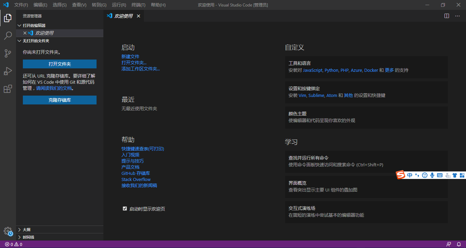466x248 pixels.
Task: Open the Extensions view
Action: (x=8, y=89)
